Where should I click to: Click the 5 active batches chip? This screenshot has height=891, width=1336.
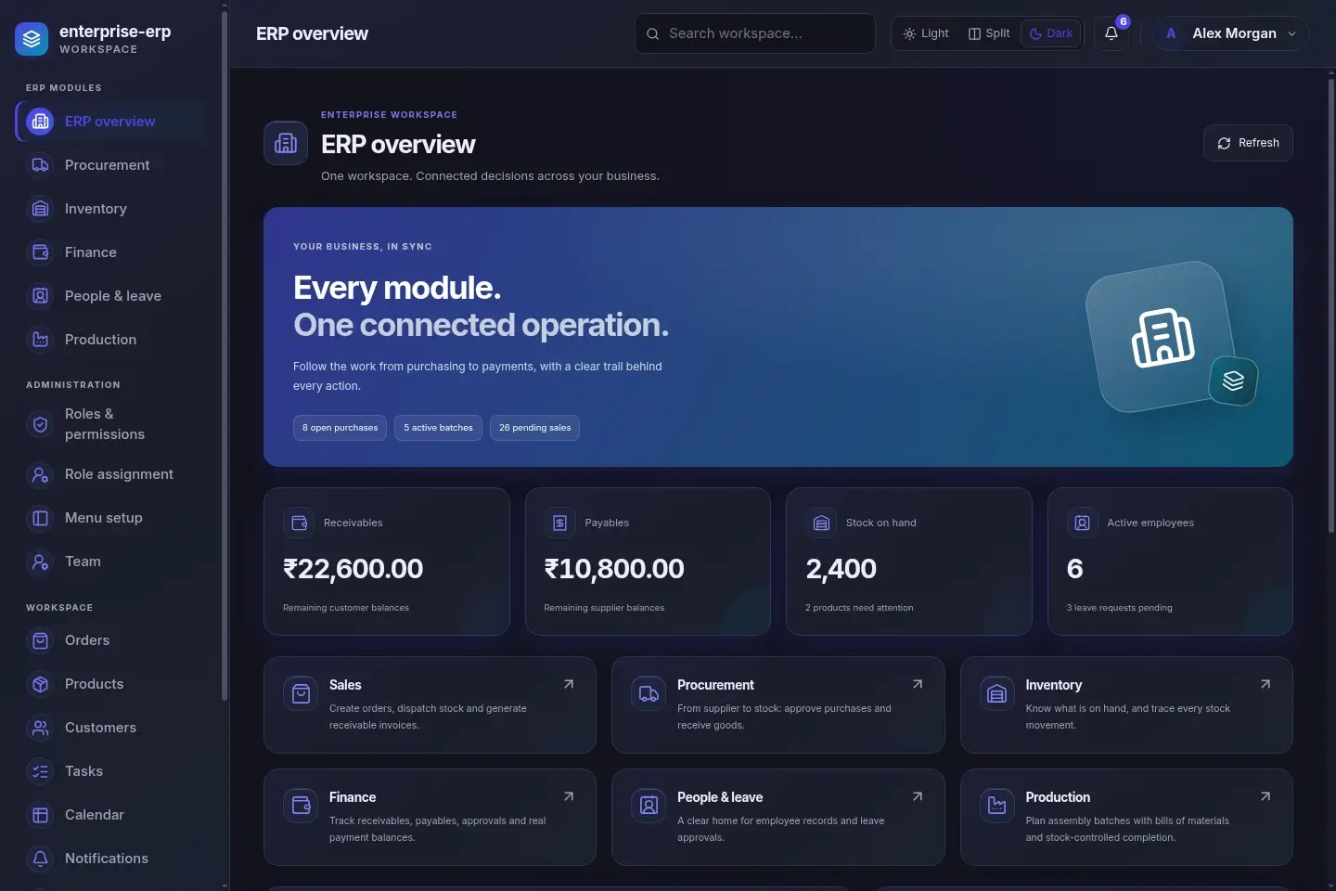(x=438, y=428)
